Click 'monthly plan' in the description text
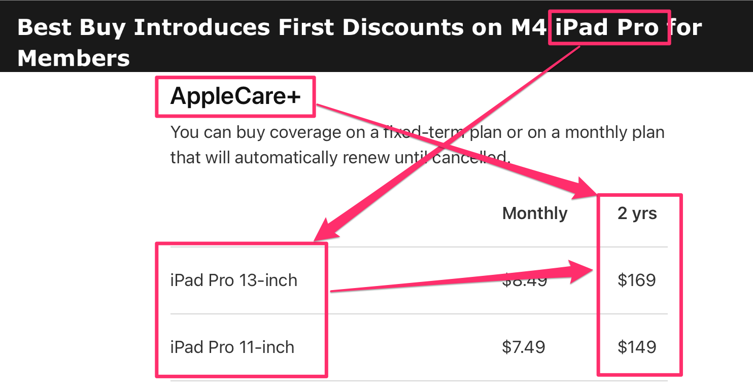753x392 pixels. (614, 132)
